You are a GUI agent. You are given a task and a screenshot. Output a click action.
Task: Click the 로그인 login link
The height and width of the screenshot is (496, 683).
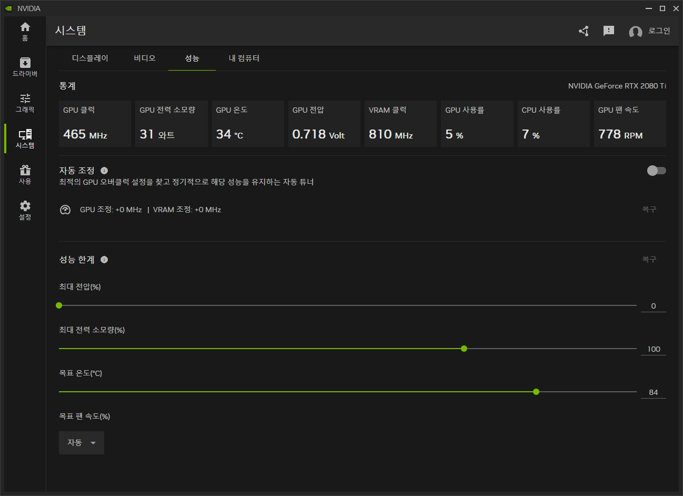pyautogui.click(x=659, y=31)
